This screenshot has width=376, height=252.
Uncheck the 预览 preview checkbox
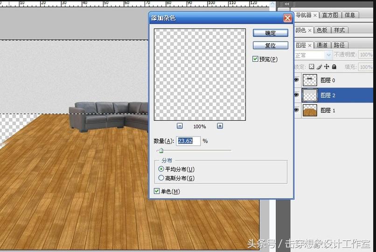tap(255, 59)
